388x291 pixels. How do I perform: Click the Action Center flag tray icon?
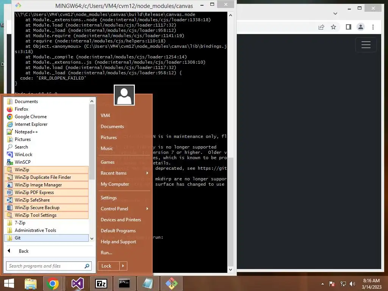pyautogui.click(x=332, y=284)
